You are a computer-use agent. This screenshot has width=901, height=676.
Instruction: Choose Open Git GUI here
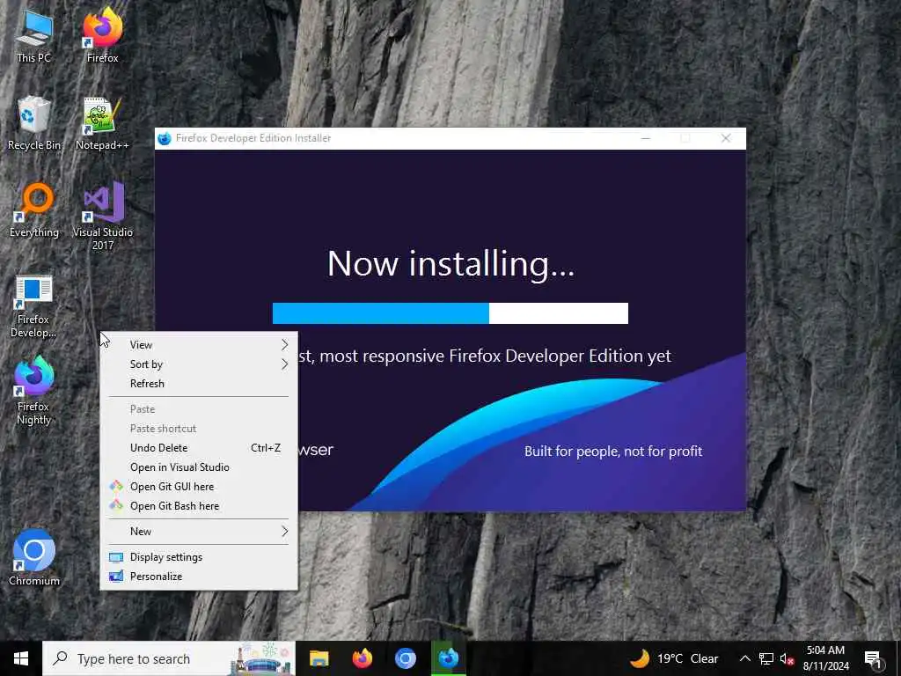pyautogui.click(x=199, y=486)
